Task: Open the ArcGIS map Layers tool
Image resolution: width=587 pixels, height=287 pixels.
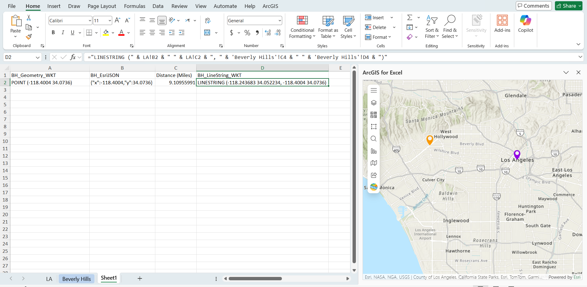Action: [374, 103]
